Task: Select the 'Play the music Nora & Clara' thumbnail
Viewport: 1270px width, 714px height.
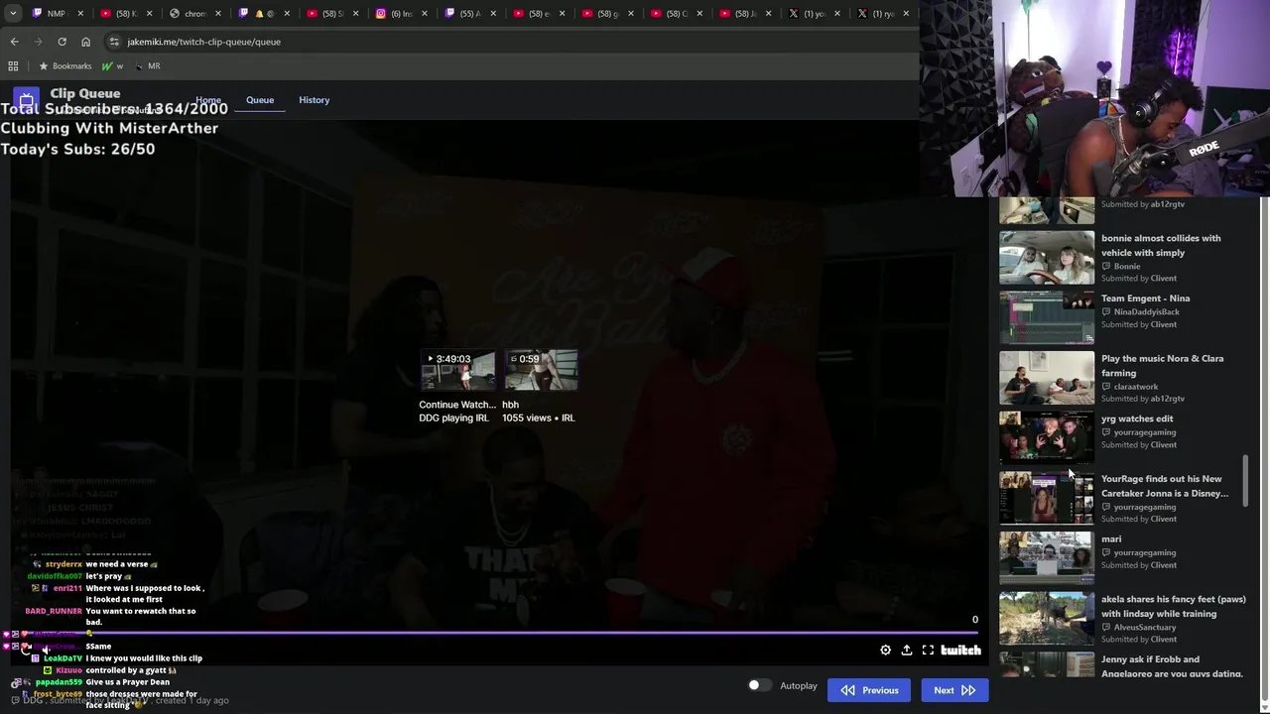Action: tap(1047, 378)
